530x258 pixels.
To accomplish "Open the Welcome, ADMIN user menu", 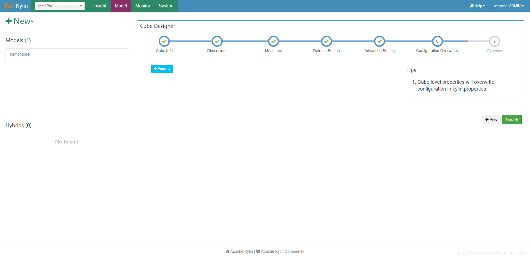I will coord(508,6).
